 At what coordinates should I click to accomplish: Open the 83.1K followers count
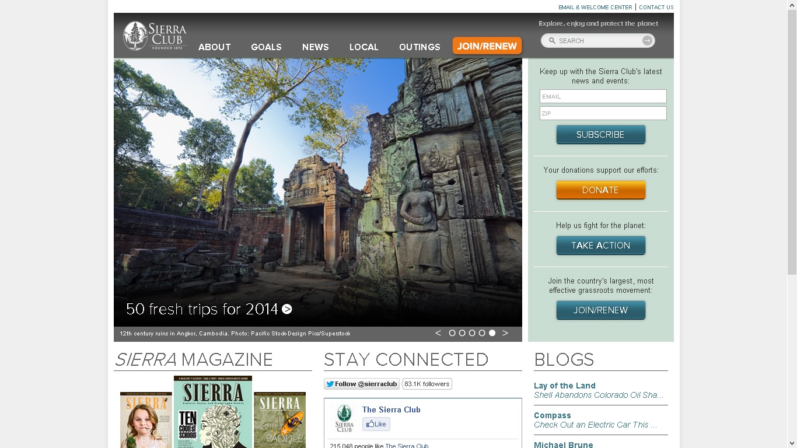427,384
